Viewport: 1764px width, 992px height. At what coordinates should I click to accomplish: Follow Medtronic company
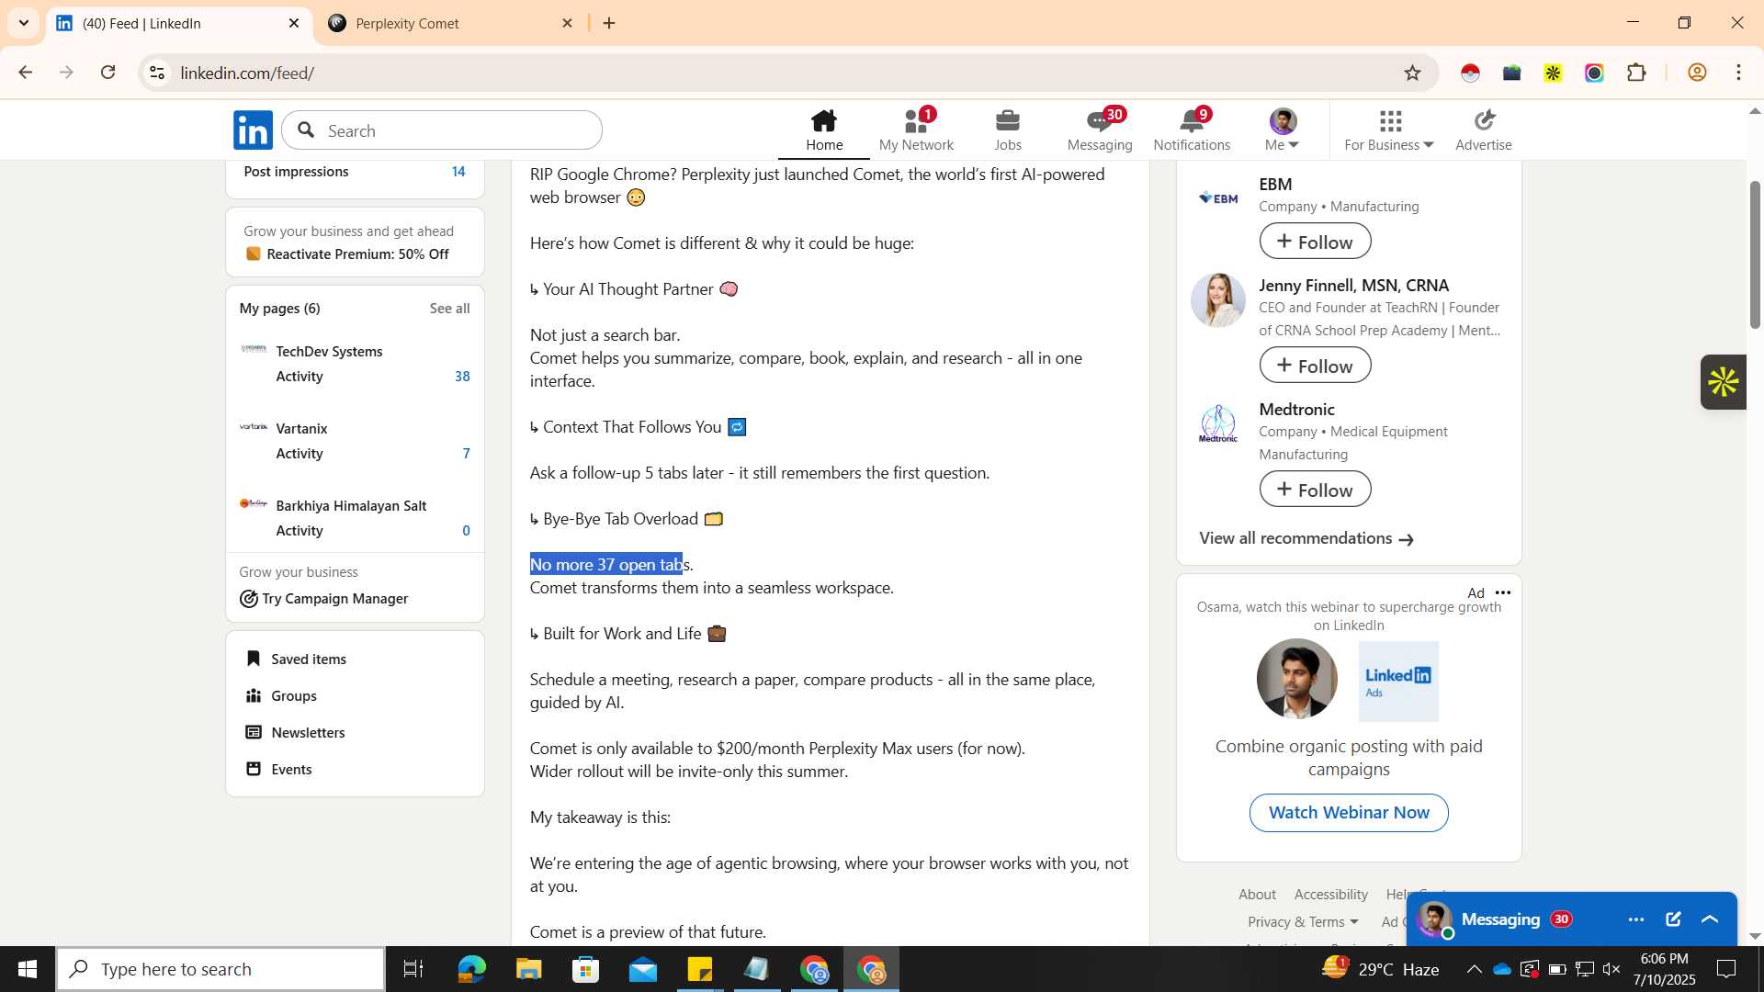pos(1315,490)
